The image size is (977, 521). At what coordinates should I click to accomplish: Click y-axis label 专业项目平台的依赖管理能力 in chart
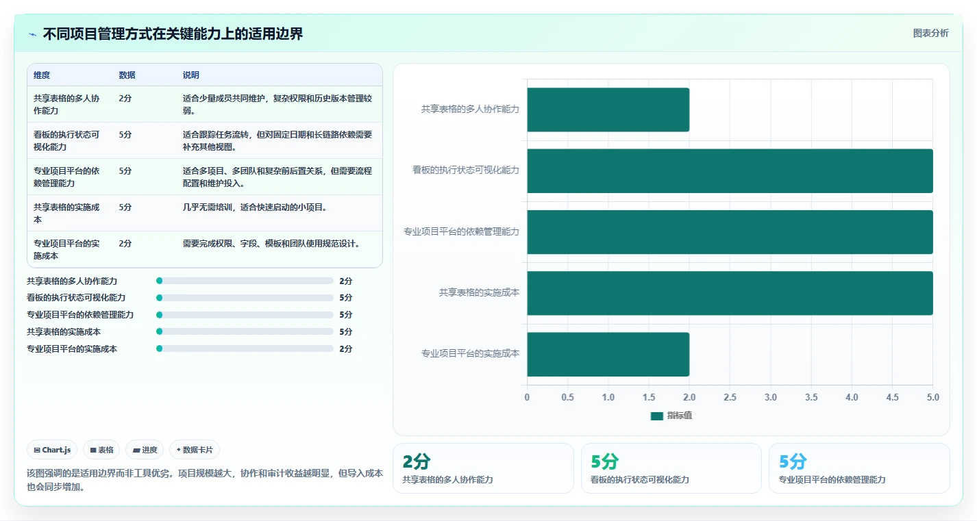click(x=461, y=231)
